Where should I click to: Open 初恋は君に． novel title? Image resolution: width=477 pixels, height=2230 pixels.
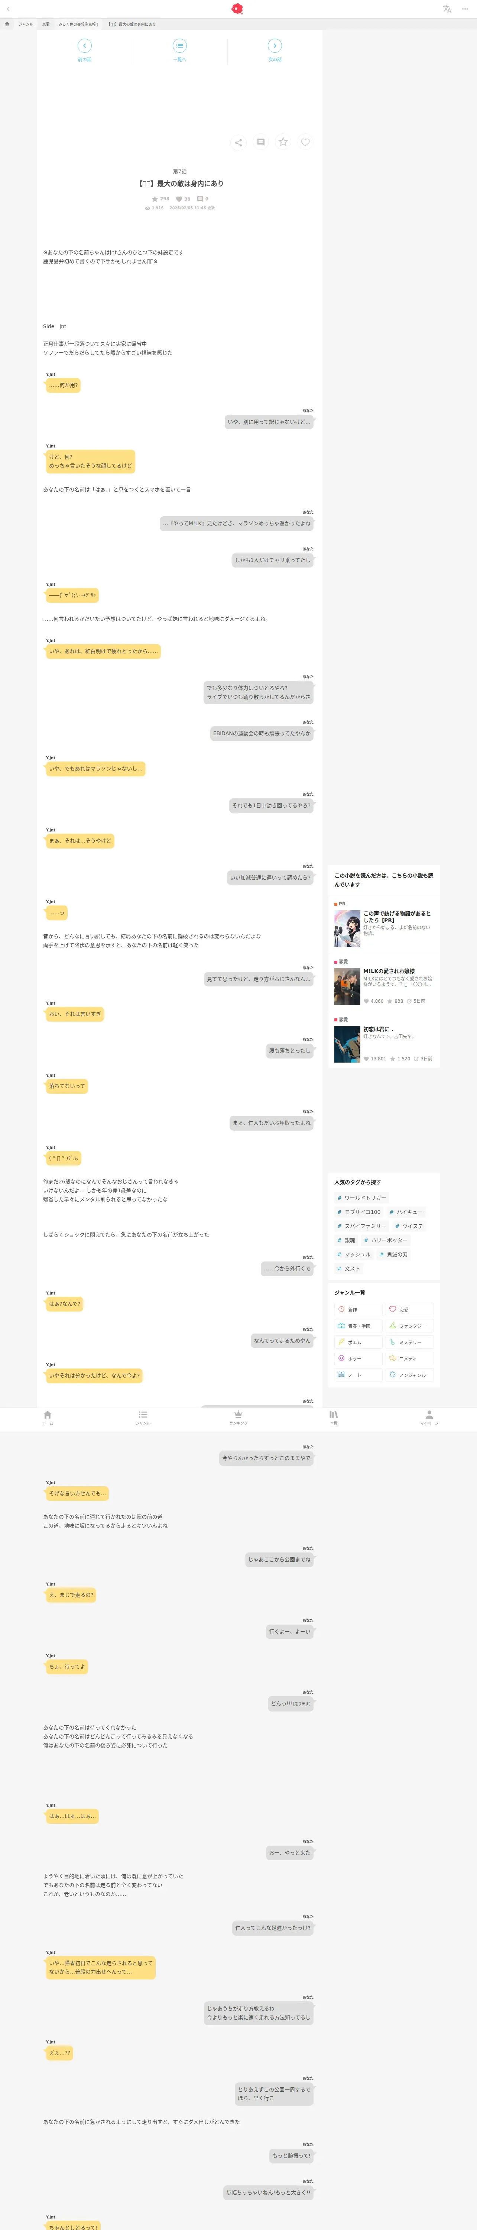click(378, 1029)
